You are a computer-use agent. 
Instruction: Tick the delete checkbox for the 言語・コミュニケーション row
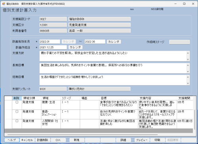(x=17, y=111)
